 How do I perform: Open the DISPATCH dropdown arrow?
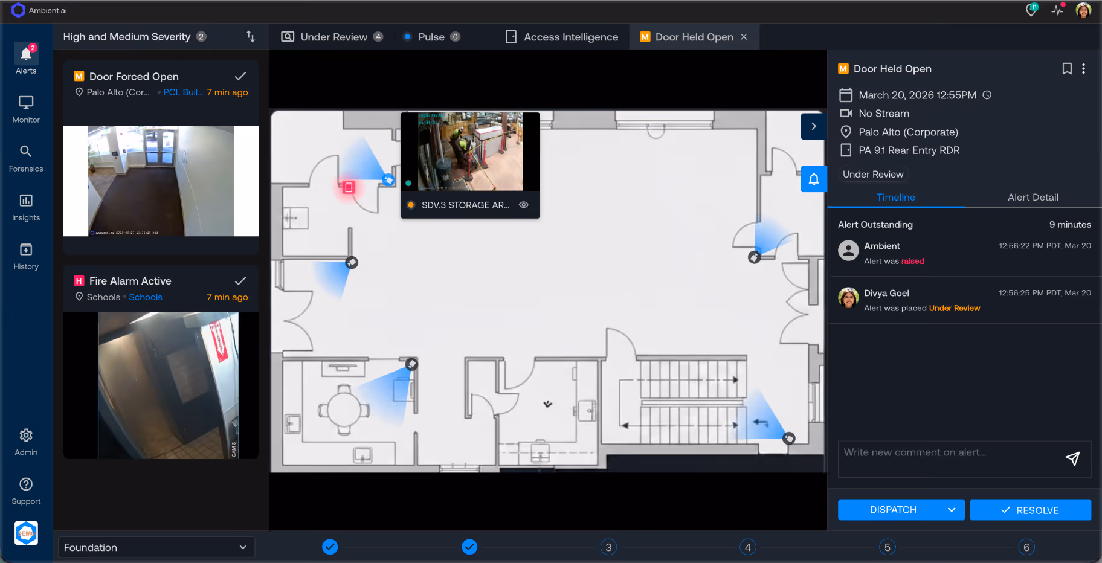(952, 510)
